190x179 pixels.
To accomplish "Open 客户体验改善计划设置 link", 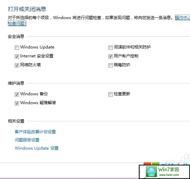I will [35, 132].
